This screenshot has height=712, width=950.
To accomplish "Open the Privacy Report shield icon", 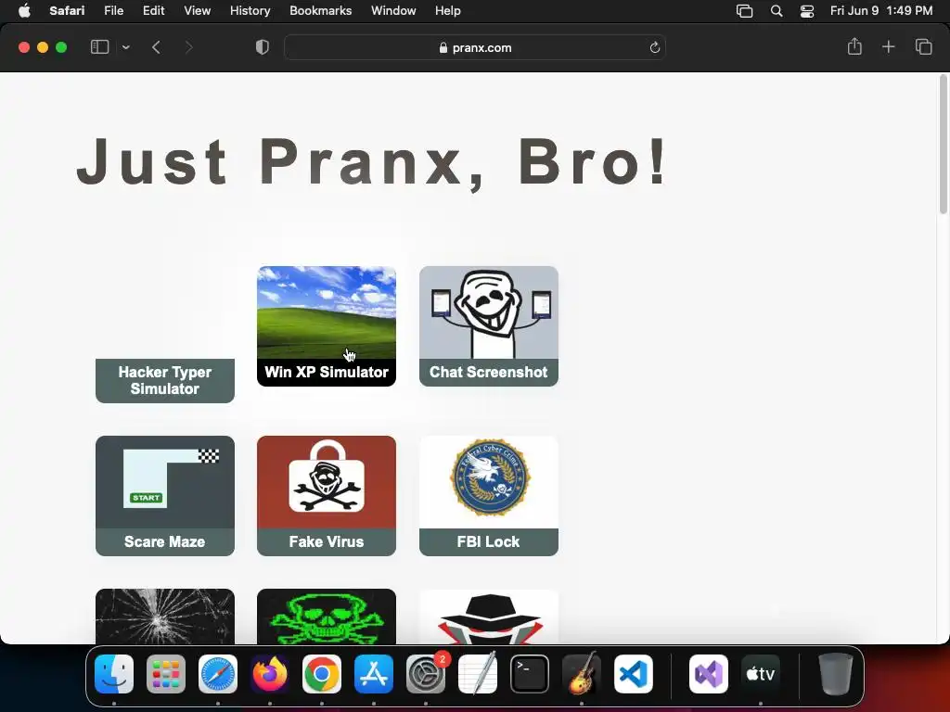I will tap(262, 47).
